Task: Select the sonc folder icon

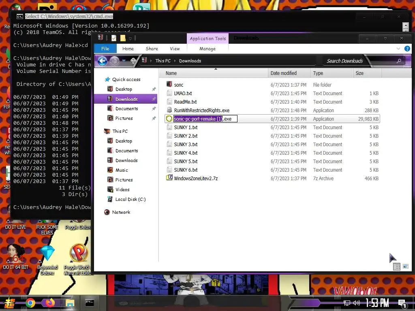Action: point(169,84)
